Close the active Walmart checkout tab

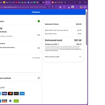[49, 2]
